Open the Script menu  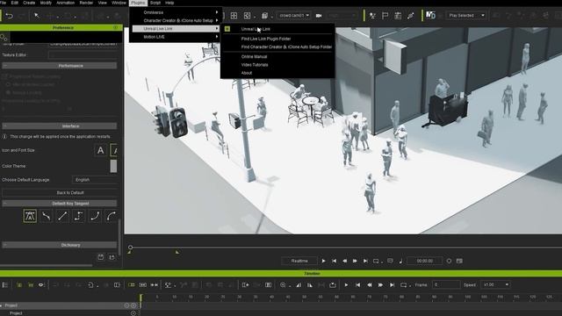pyautogui.click(x=155, y=3)
